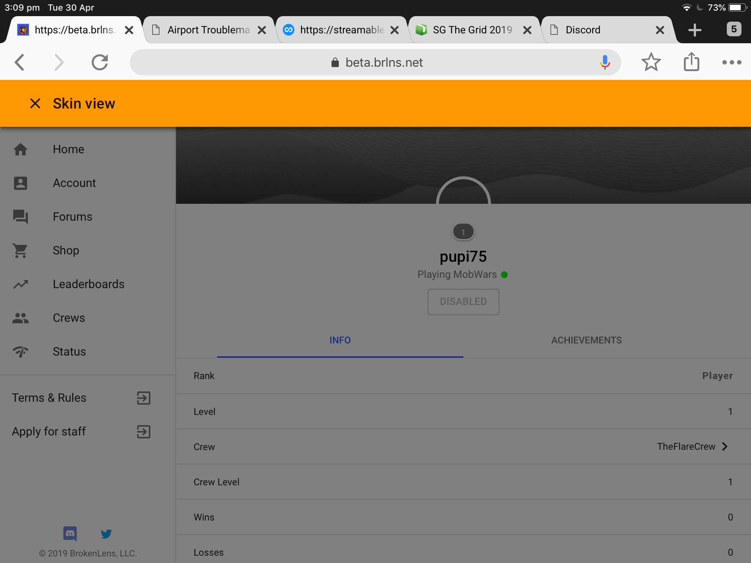Image resolution: width=751 pixels, height=563 pixels.
Task: Reload the page with refresh icon
Action: pyautogui.click(x=100, y=62)
